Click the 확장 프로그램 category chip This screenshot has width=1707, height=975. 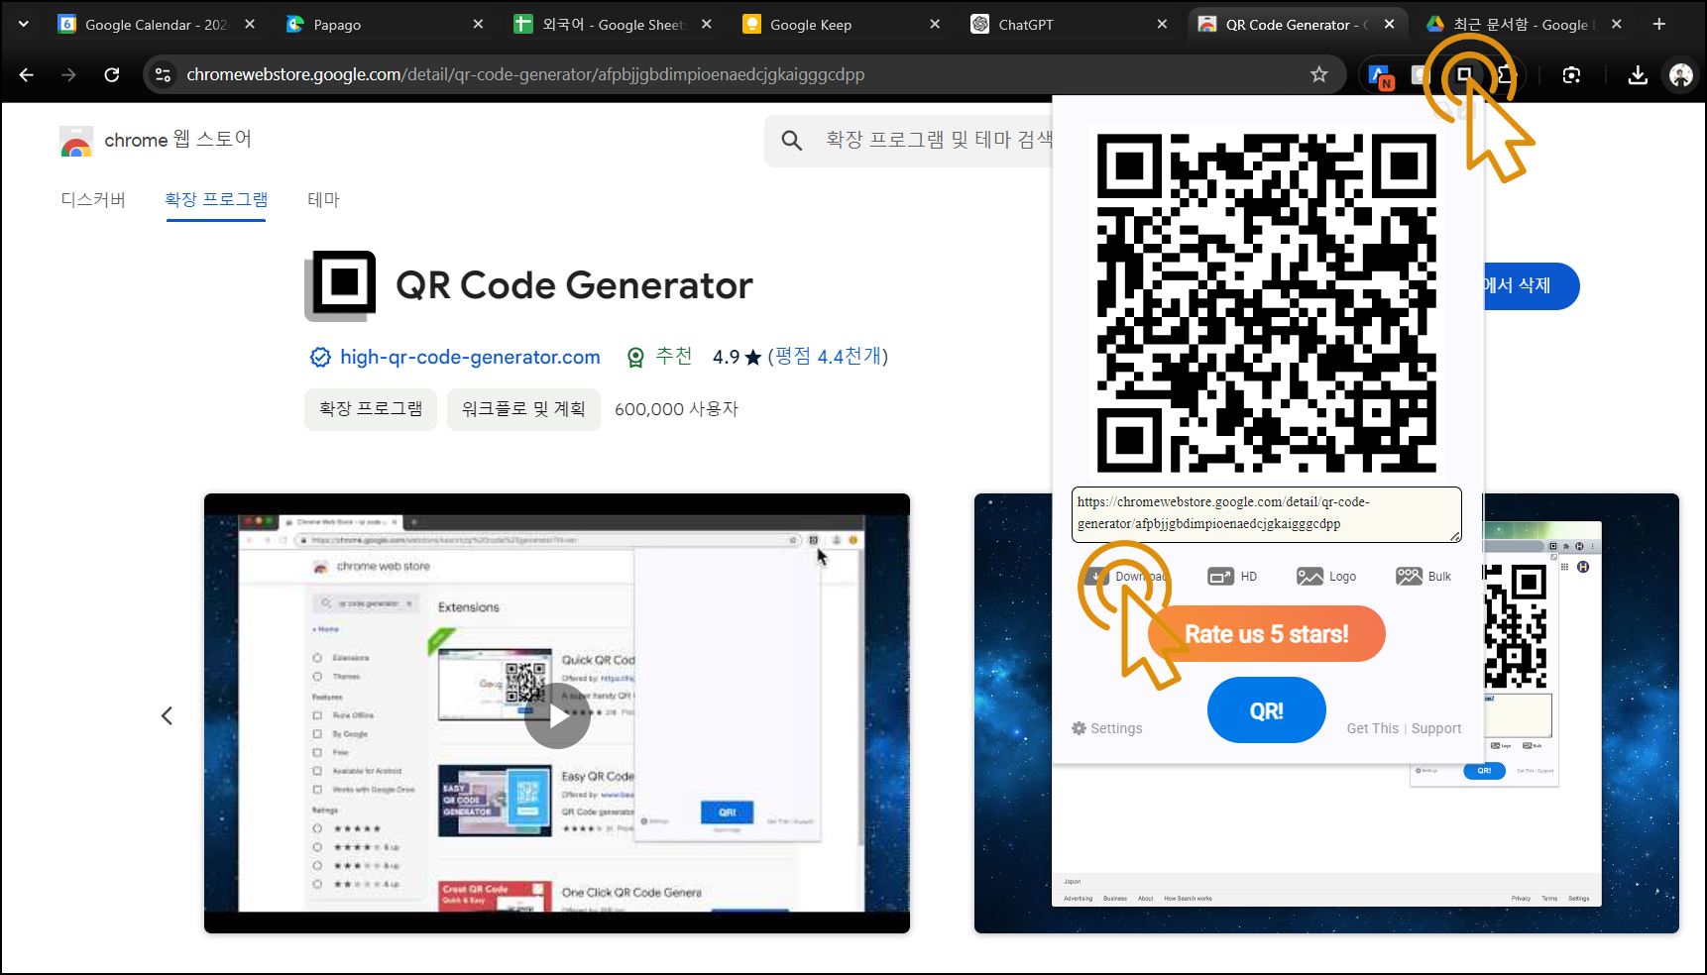[x=371, y=409]
